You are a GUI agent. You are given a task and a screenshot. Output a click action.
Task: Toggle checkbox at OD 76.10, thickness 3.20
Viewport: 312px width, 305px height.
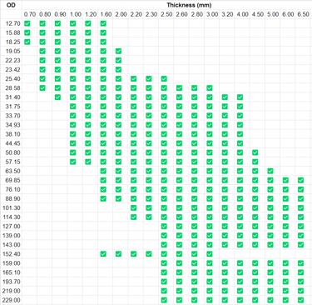click(225, 189)
